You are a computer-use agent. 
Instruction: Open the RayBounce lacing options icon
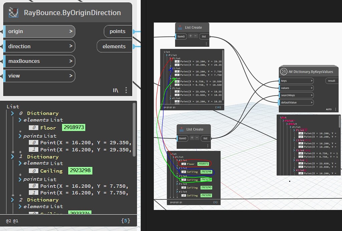tap(115, 90)
